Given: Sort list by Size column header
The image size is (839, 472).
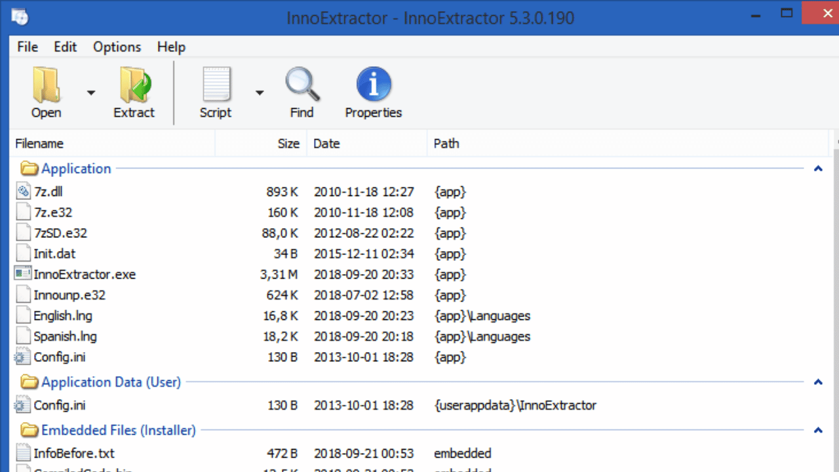Looking at the screenshot, I should click(x=288, y=144).
